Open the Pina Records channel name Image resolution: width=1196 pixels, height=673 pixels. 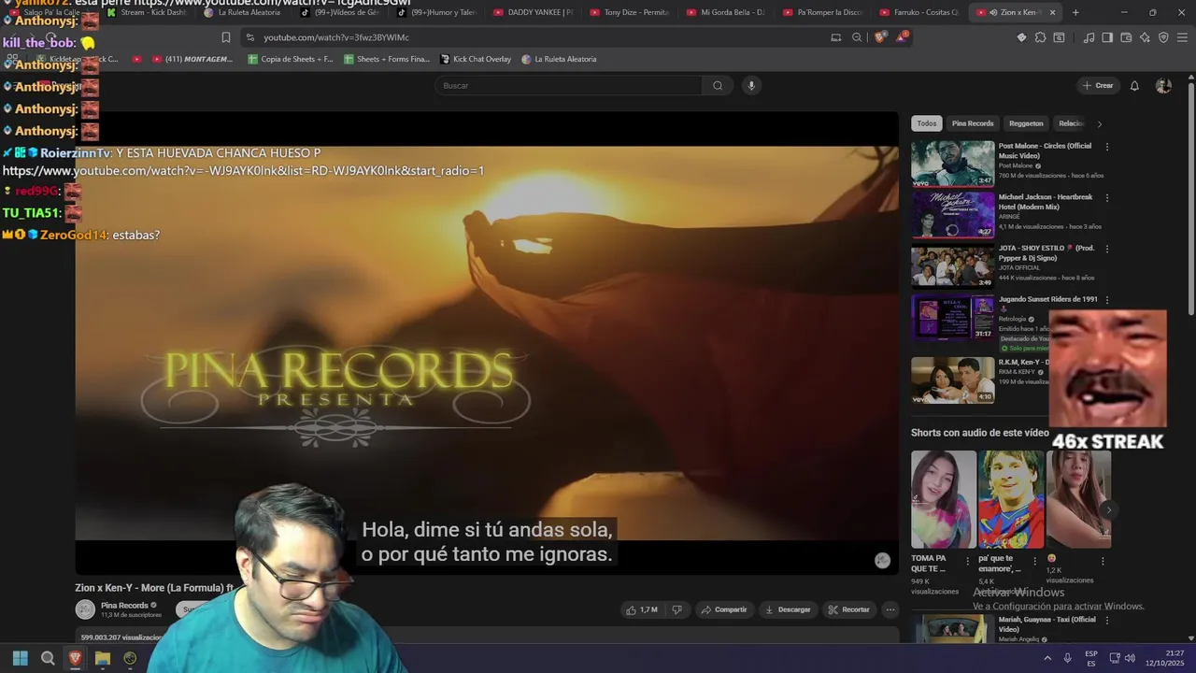(x=124, y=605)
